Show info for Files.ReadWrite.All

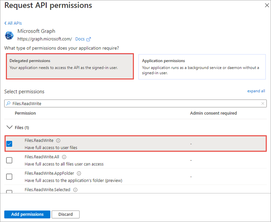(64, 157)
